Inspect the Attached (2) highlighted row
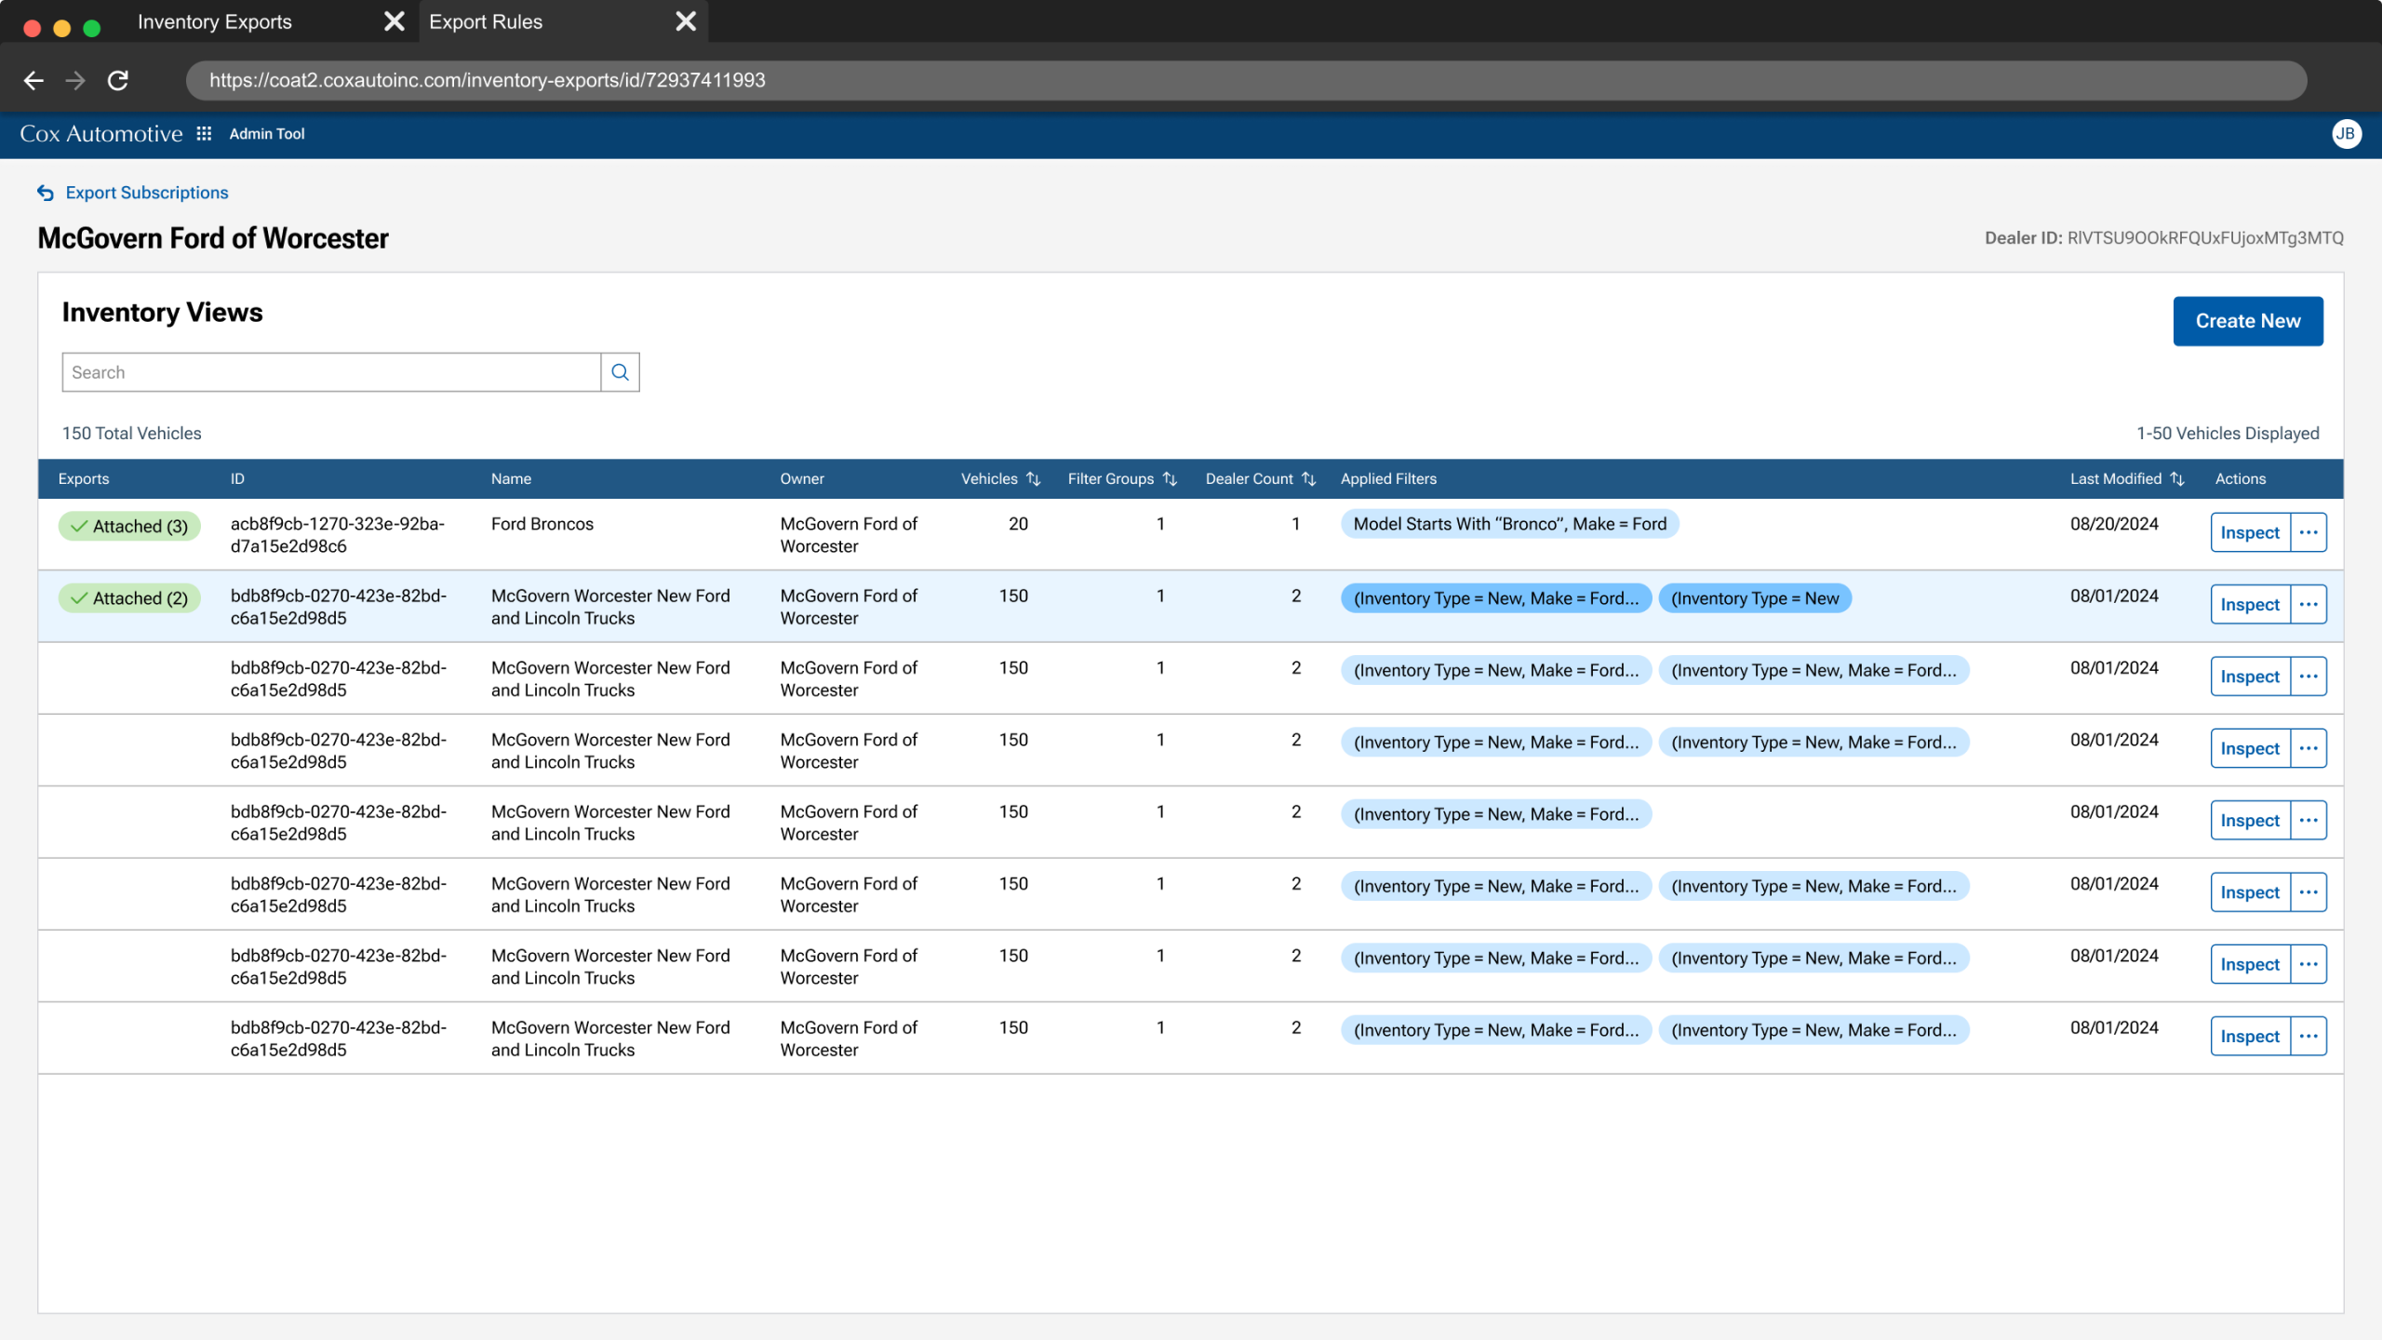Viewport: 2382px width, 1340px height. pyautogui.click(x=2250, y=604)
